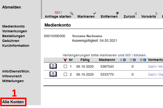
Task: Click Markieren in the toolbar
Action: [x=86, y=17]
